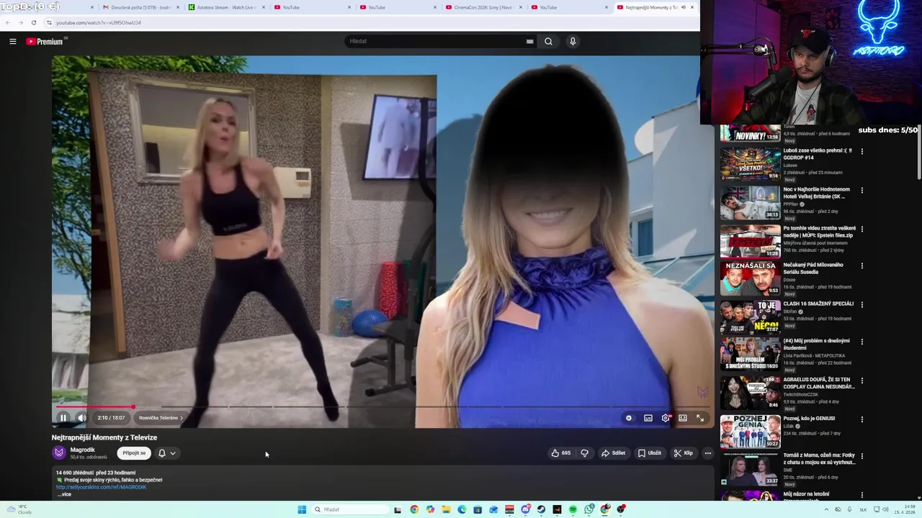Open the on-screen keyboard in search box

[x=529, y=41]
